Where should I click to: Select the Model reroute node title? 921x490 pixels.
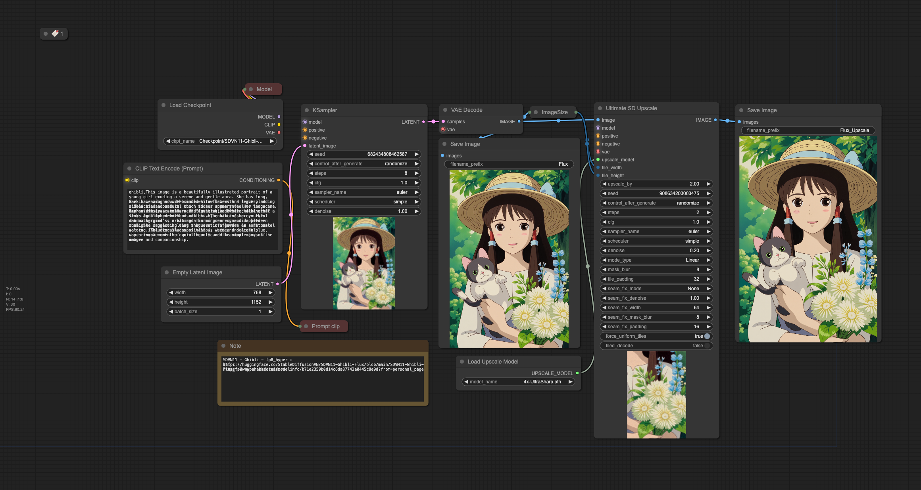click(264, 89)
